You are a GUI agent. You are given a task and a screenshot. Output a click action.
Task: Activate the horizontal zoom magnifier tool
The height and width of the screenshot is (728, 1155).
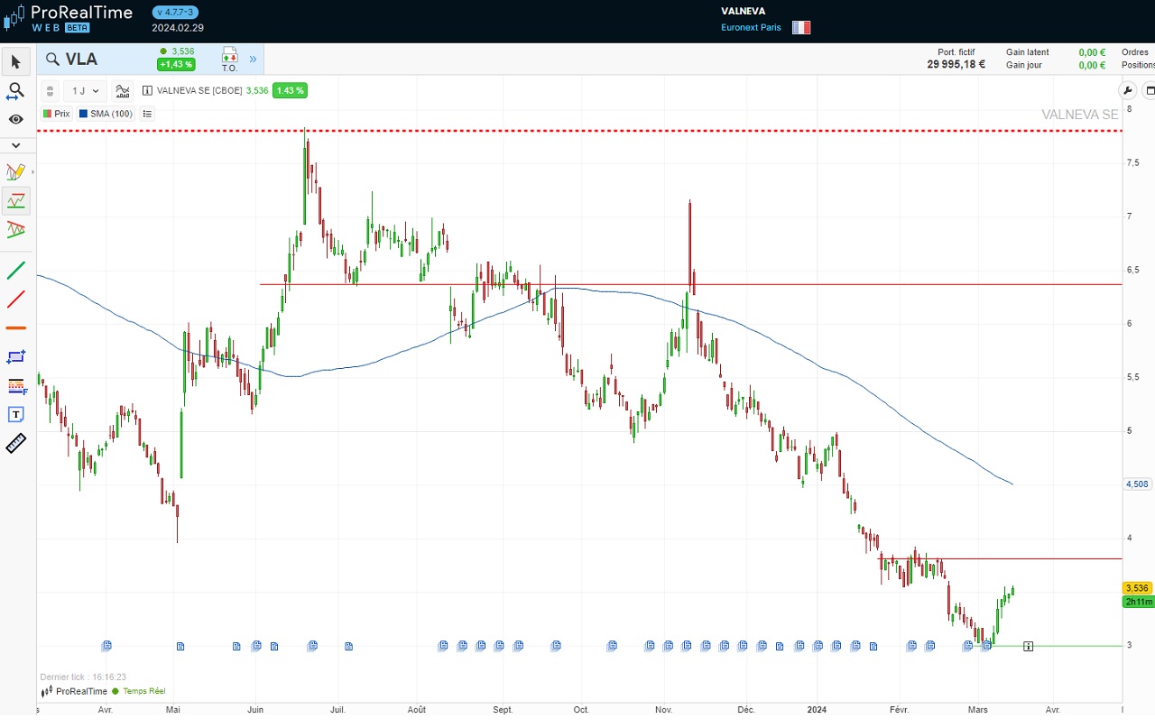tap(15, 90)
